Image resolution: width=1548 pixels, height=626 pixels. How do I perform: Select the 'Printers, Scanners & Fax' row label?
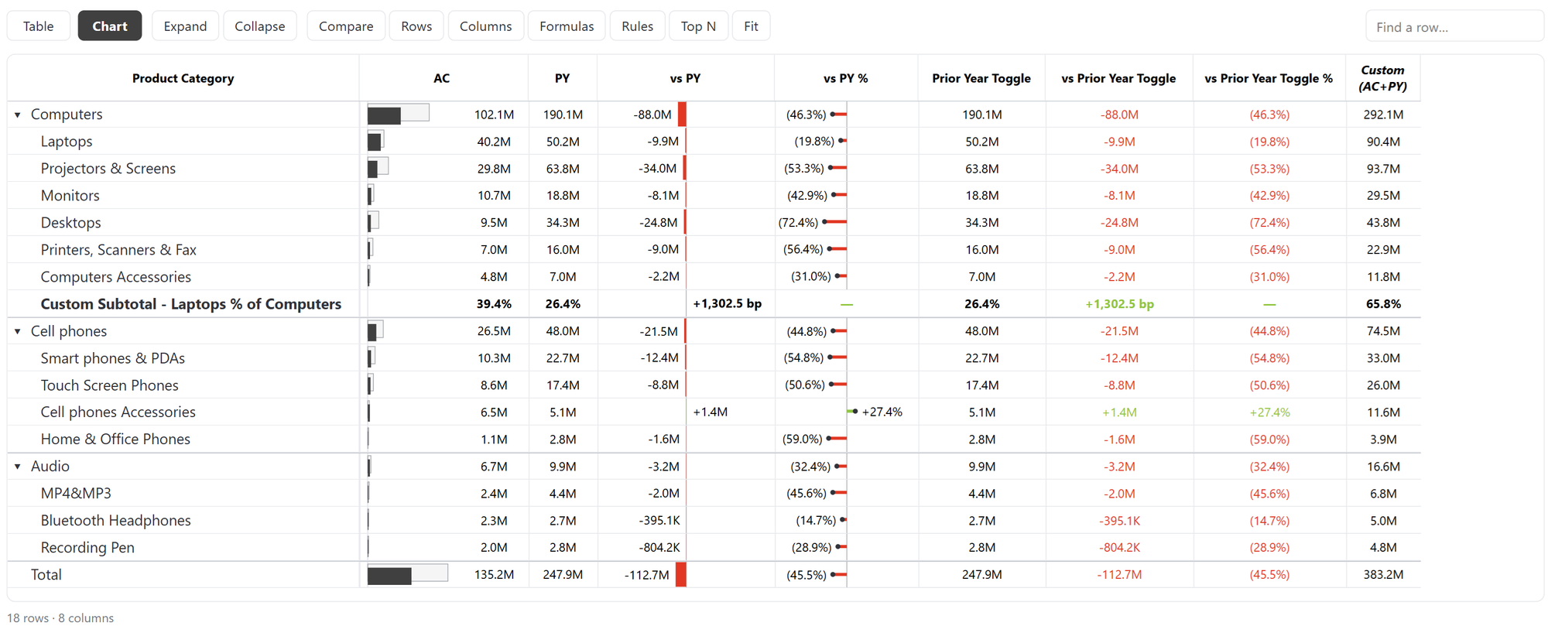tap(118, 250)
